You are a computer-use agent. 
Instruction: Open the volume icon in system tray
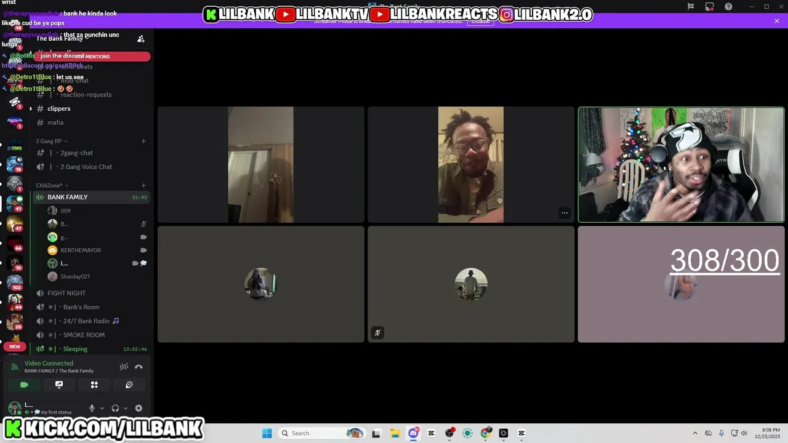(744, 433)
